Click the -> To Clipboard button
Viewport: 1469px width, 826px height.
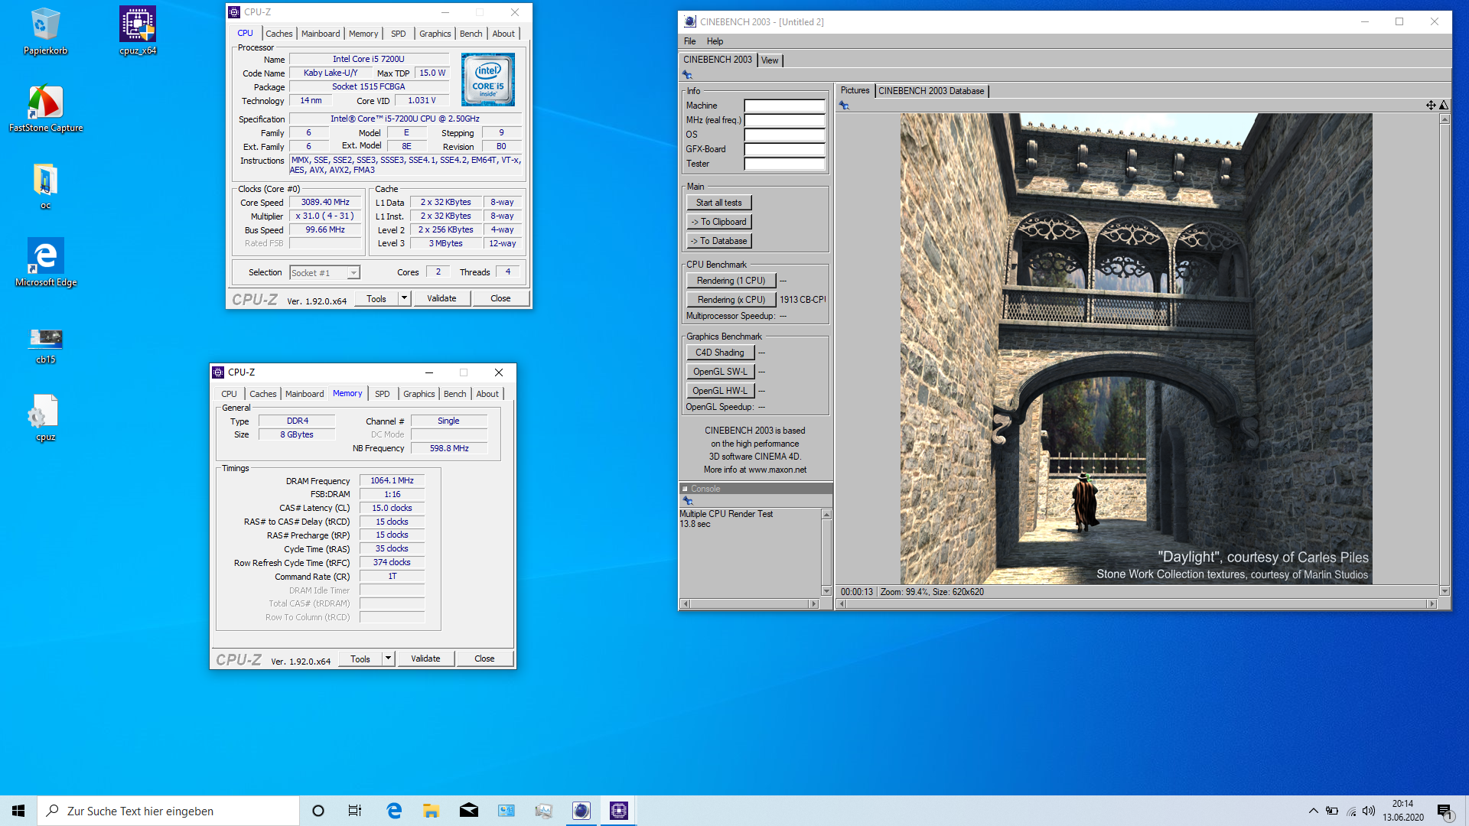[718, 222]
